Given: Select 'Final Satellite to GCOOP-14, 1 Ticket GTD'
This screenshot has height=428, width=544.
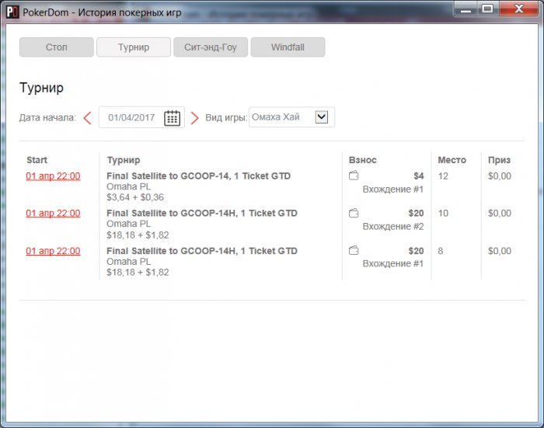Looking at the screenshot, I should pyautogui.click(x=198, y=176).
